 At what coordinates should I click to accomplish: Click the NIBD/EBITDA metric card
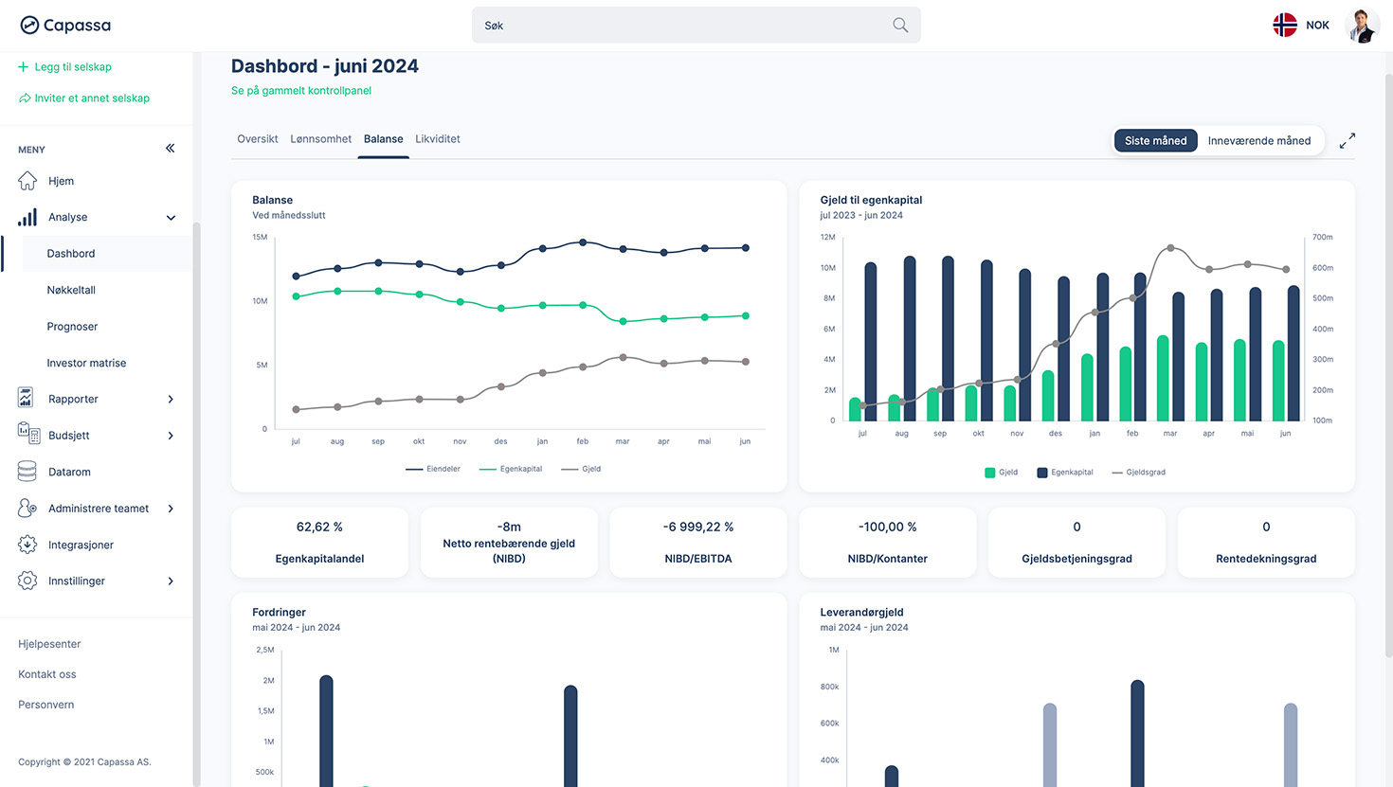(x=698, y=542)
